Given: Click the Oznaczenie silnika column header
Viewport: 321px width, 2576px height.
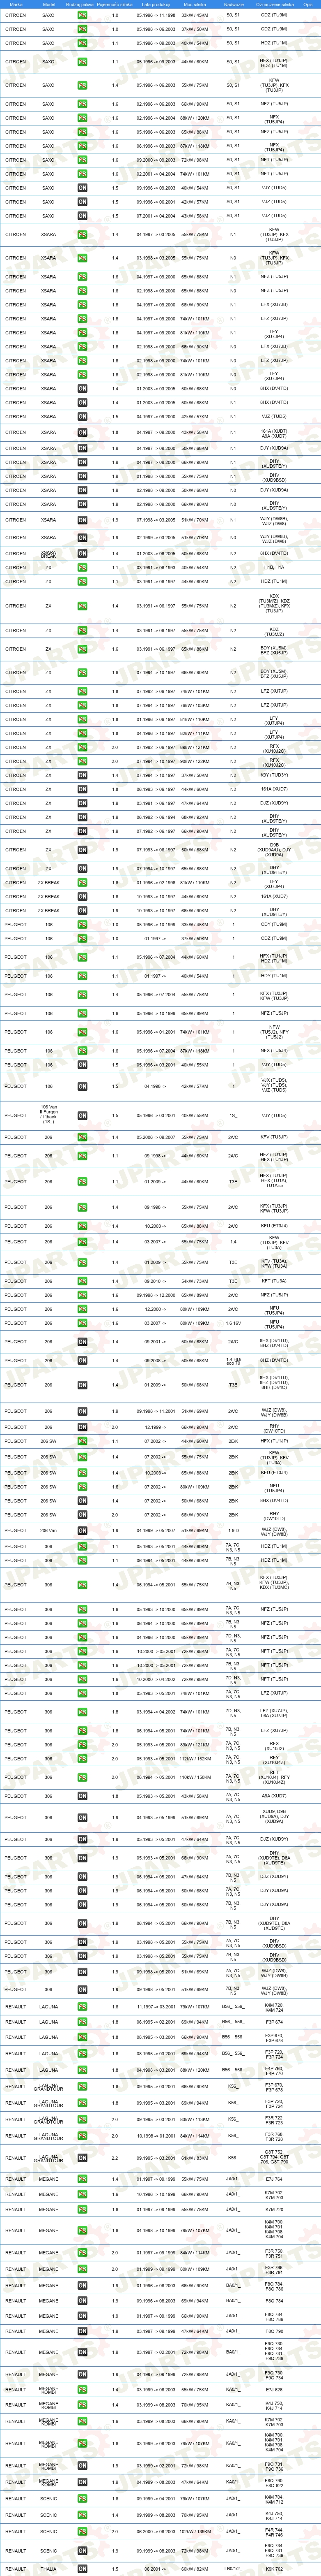Looking at the screenshot, I should 274,5.
